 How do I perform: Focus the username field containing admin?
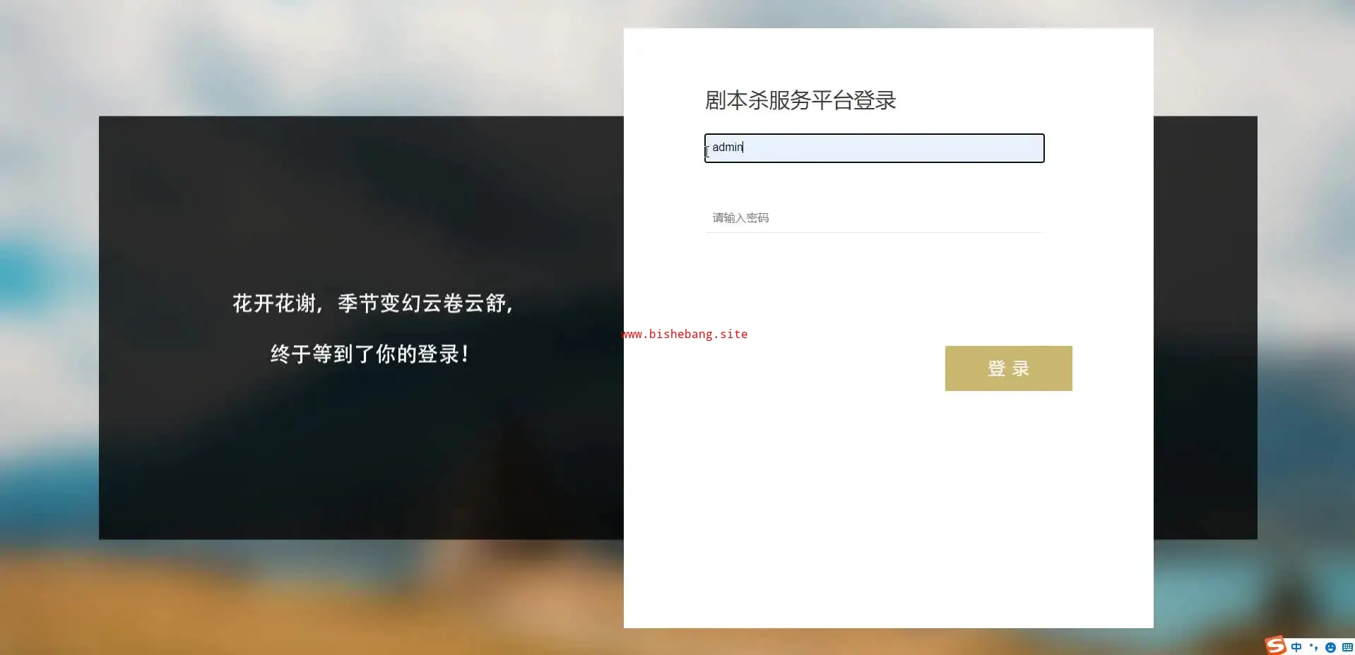coord(874,148)
